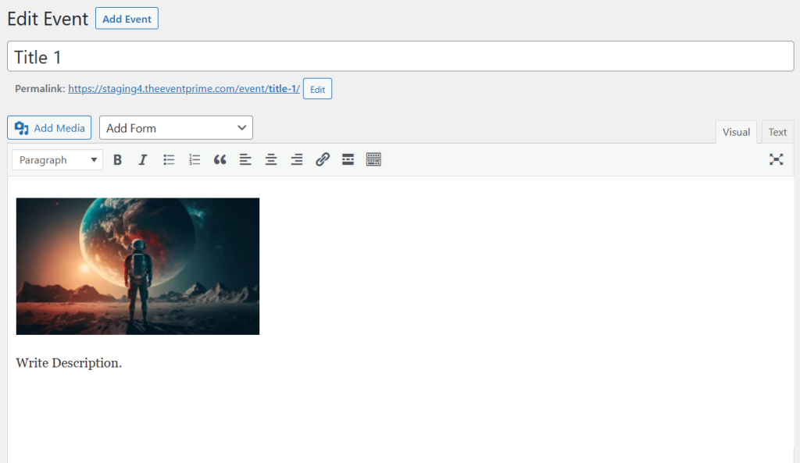Apply italic formatting
The image size is (800, 463).
[142, 159]
